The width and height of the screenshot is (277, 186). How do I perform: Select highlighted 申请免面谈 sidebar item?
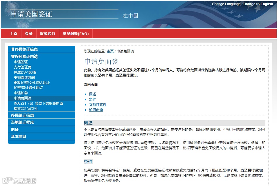[22, 98]
